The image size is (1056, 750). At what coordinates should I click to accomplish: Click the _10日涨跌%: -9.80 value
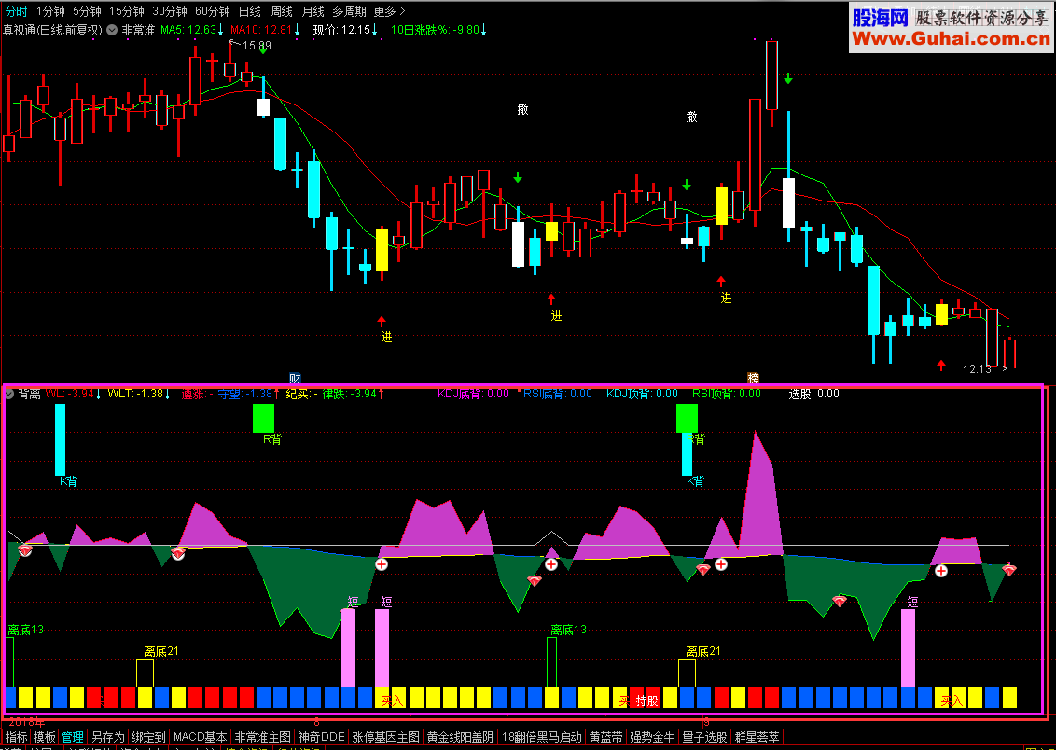coord(435,30)
